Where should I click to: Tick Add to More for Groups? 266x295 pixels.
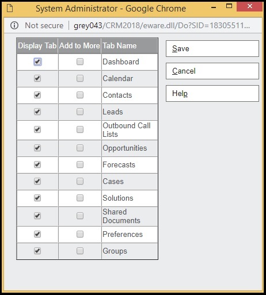[80, 251]
